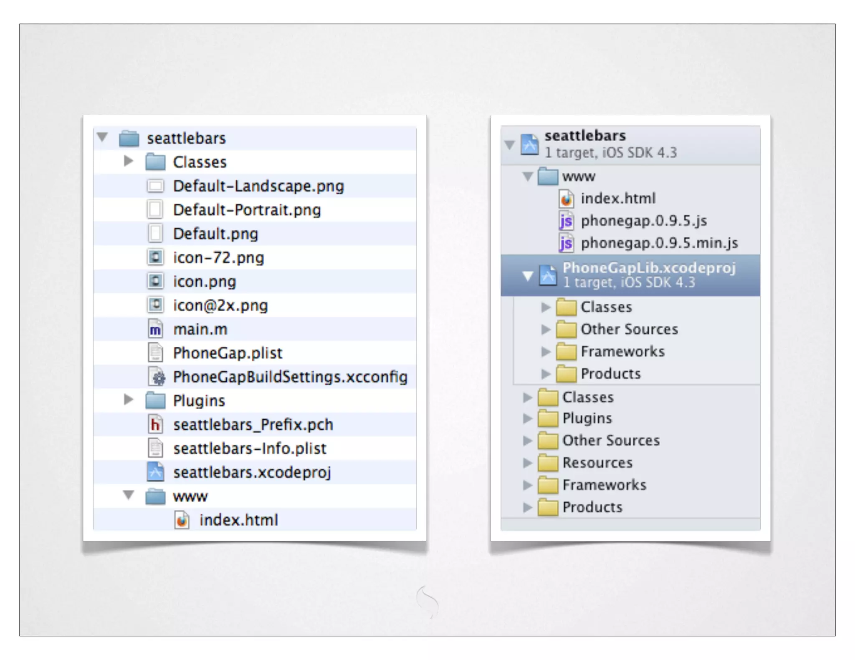Collapse the seattlebars project root in Xcode
Image resolution: width=855 pixels, height=660 pixels.
click(509, 145)
